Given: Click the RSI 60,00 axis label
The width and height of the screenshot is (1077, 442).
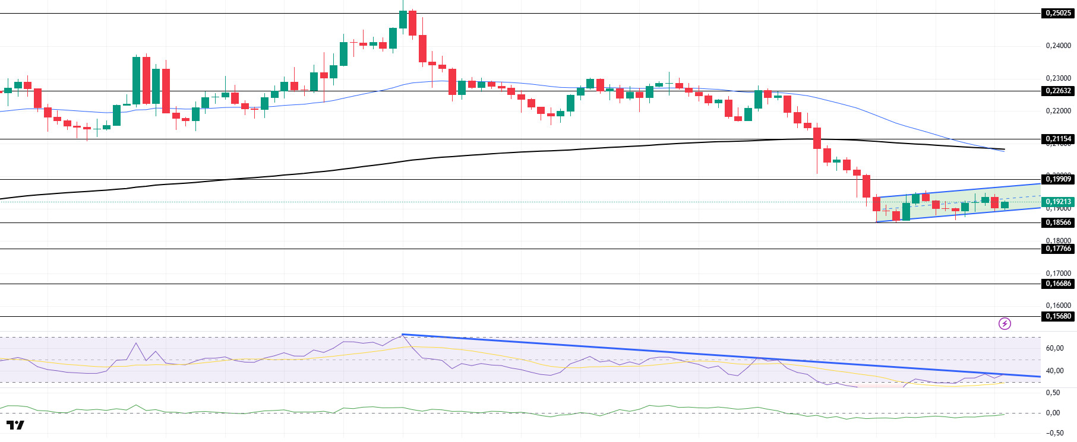Looking at the screenshot, I should click(x=1054, y=348).
